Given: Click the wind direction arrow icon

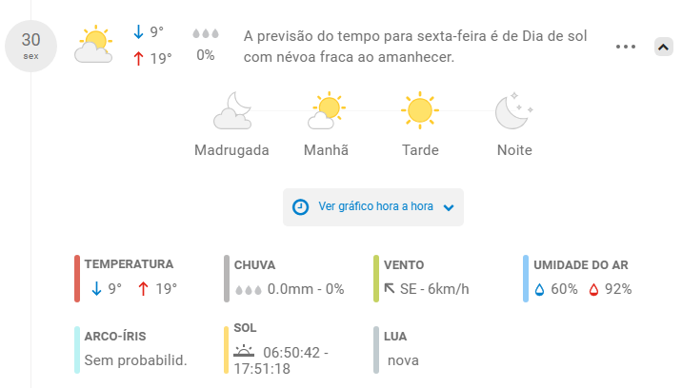Looking at the screenshot, I should pos(390,288).
